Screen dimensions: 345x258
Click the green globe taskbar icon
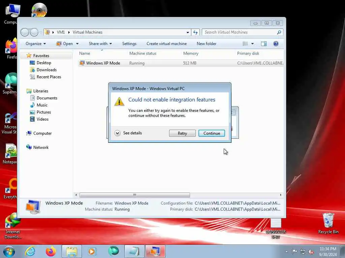(x=114, y=251)
